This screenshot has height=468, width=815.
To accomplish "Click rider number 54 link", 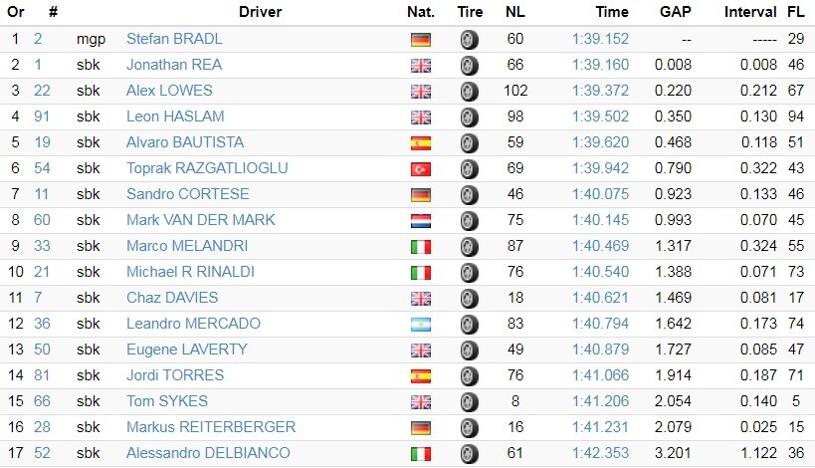I will click(42, 168).
